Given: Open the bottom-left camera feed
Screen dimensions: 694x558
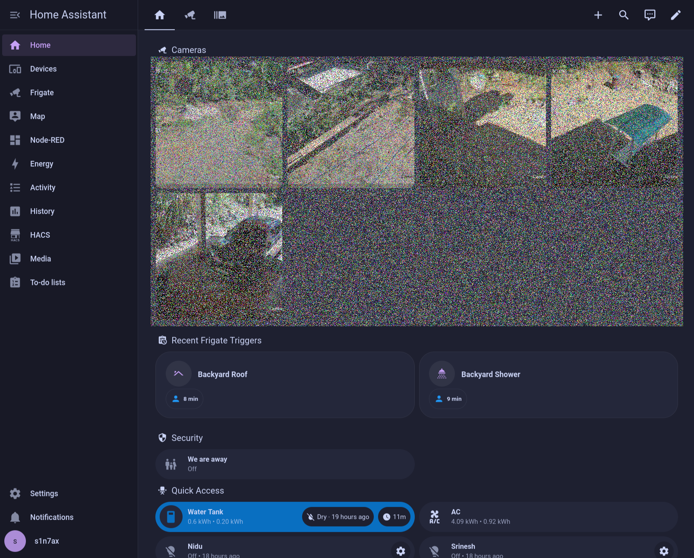Looking at the screenshot, I should tap(219, 256).
